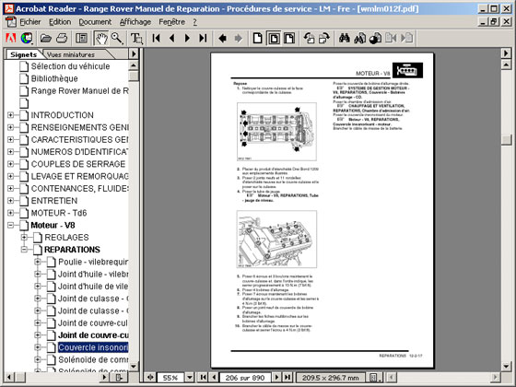The width and height of the screenshot is (516, 387).
Task: Show the search results icon
Action: 375,39
